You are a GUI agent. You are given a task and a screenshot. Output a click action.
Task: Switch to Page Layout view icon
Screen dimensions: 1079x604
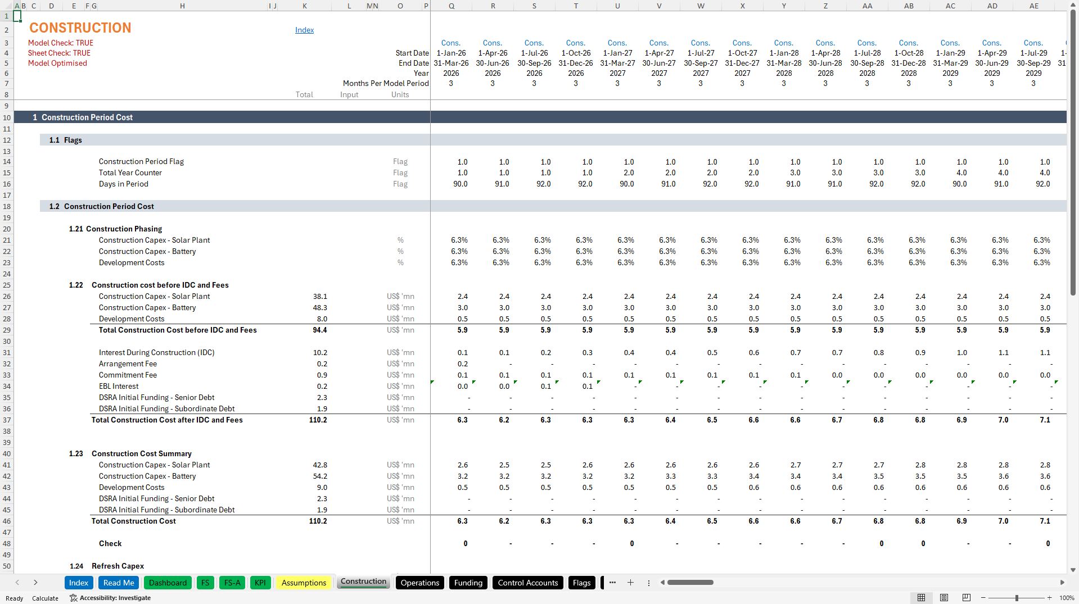(943, 598)
